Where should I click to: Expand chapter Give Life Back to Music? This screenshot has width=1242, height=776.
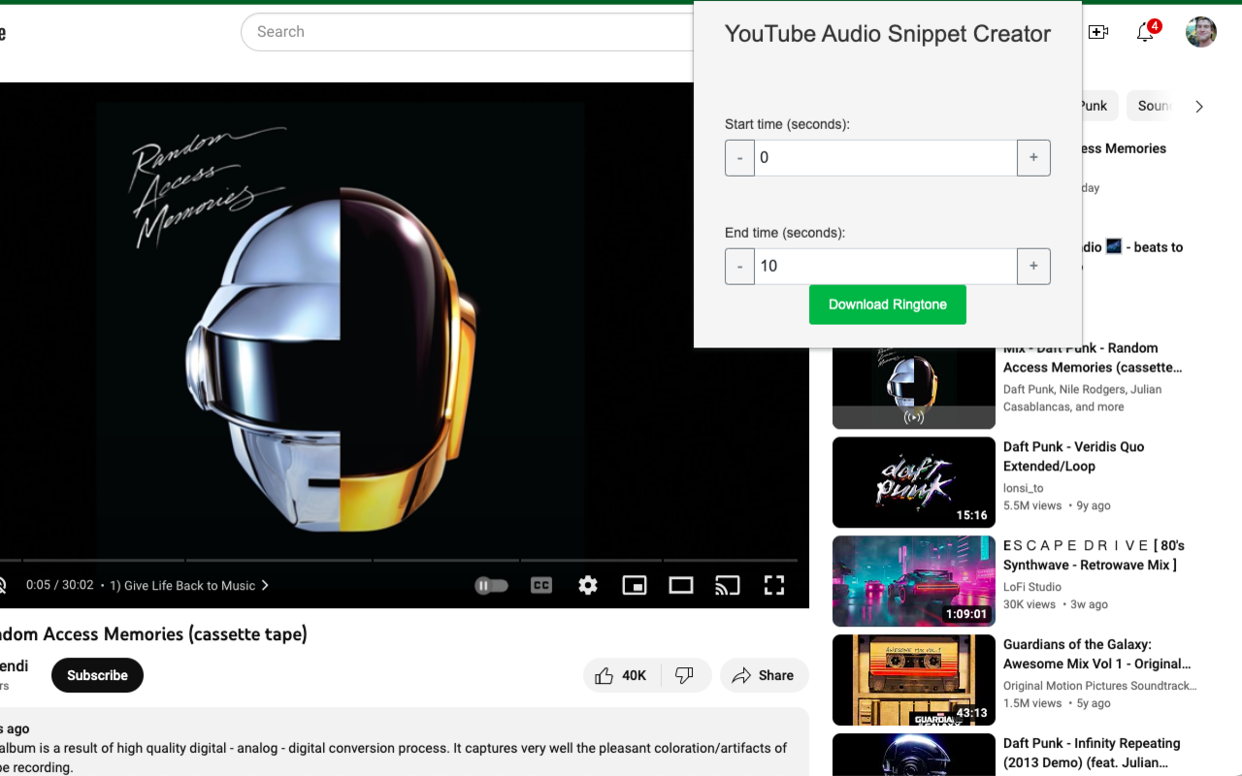tap(189, 586)
